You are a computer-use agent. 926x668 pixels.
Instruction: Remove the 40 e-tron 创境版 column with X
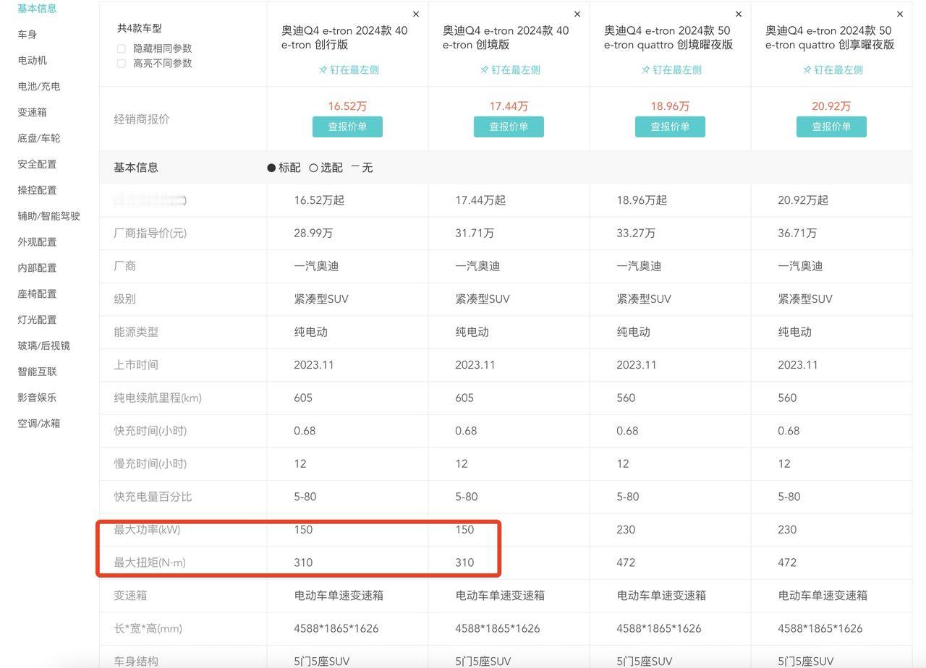(x=577, y=14)
